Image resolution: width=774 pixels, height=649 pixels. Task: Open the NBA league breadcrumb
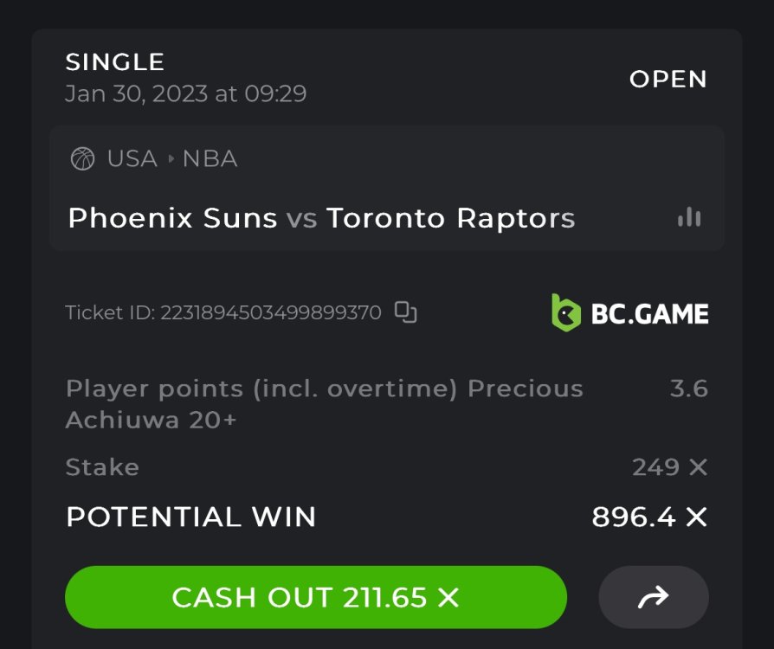[210, 159]
